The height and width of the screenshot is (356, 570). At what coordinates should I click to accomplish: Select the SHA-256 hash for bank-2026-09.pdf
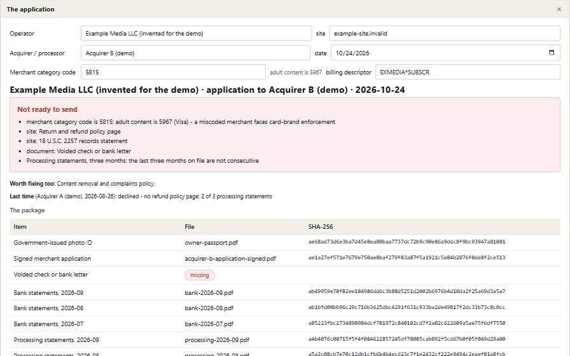click(x=407, y=291)
